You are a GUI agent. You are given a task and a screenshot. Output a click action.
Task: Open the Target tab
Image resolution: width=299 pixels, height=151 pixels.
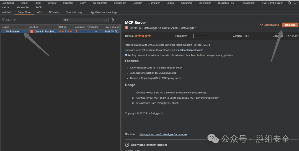click(x=24, y=3)
